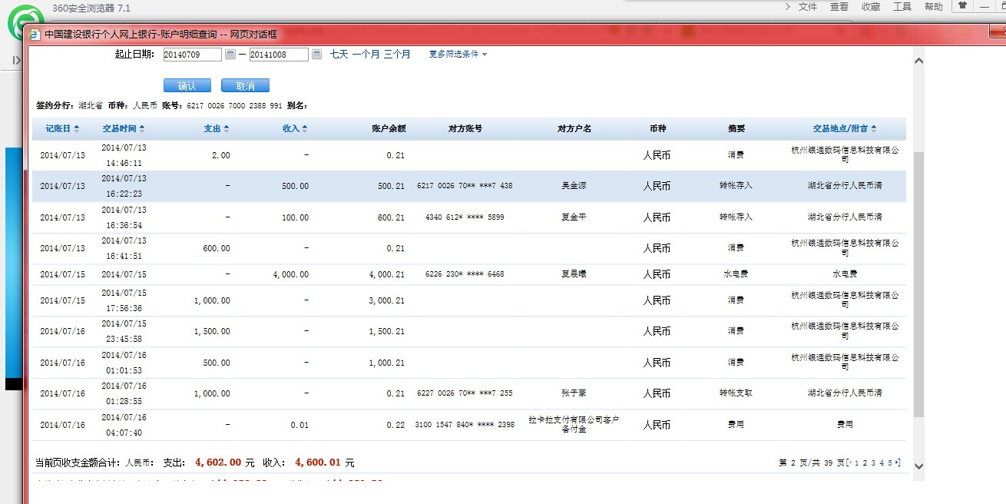Sort the 支出 column
This screenshot has width=1006, height=504.
[x=216, y=129]
